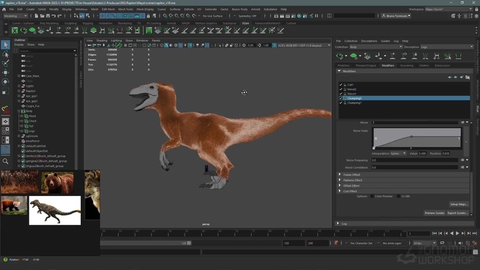The image size is (480, 270).
Task: Enable the Color Preview checkbox
Action: pos(372,196)
